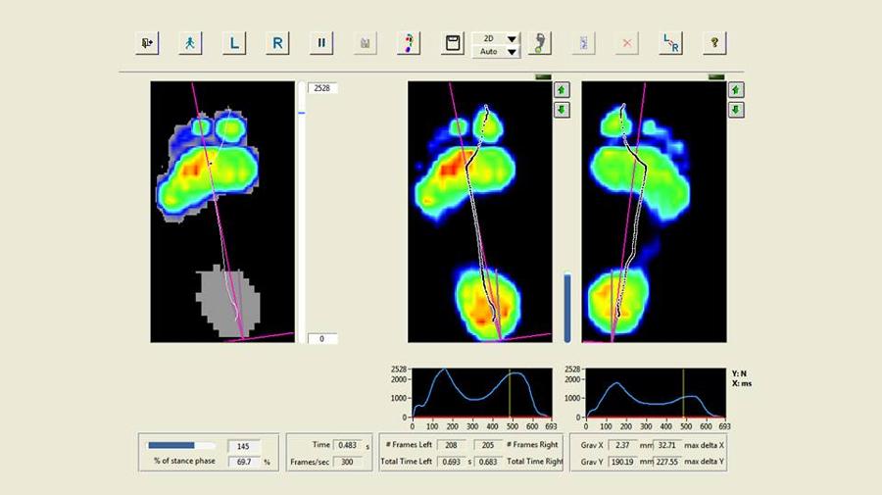Click the 'Y: N' axis legend text

(x=740, y=373)
